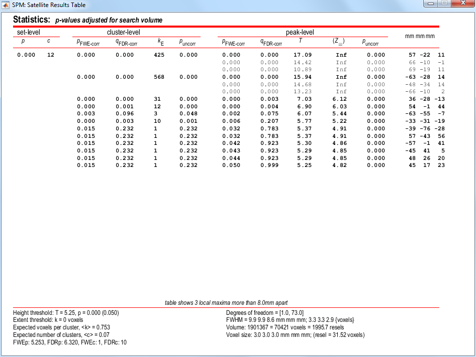The width and height of the screenshot is (476, 357).
Task: Minimize the Satellite Results Table window
Action: tap(431, 4)
